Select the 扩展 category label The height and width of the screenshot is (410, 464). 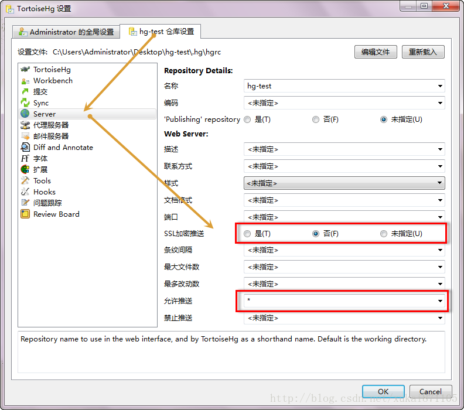click(x=40, y=169)
